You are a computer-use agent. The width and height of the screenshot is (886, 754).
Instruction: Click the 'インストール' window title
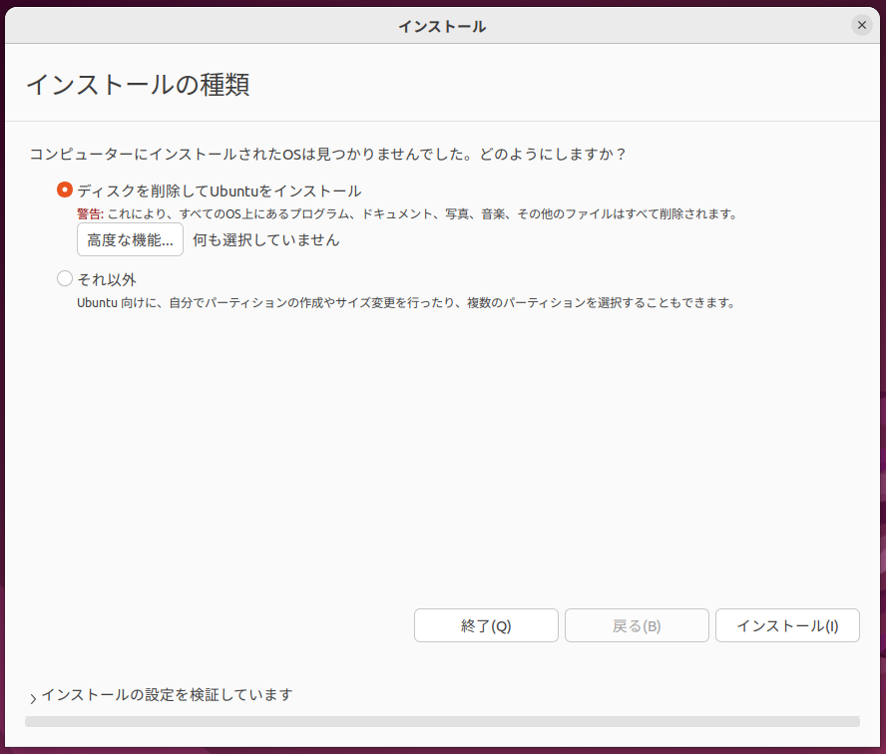coord(442,27)
